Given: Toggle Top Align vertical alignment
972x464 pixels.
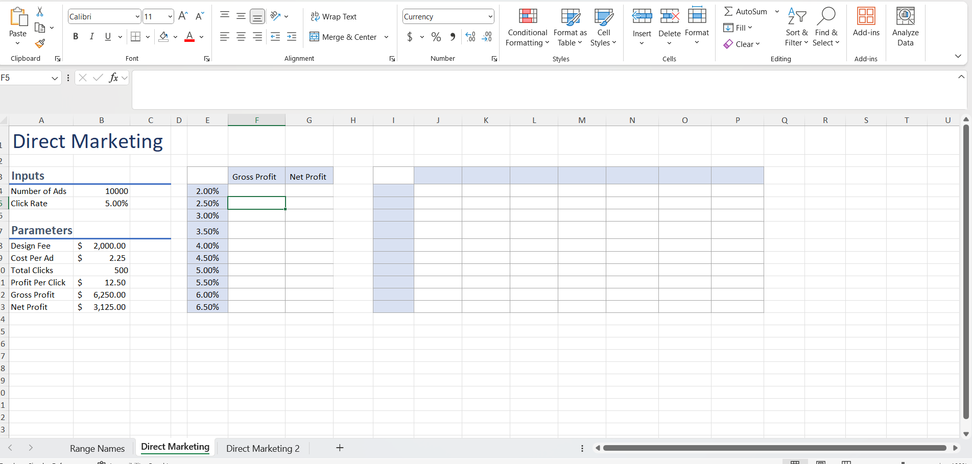Looking at the screenshot, I should [x=225, y=16].
